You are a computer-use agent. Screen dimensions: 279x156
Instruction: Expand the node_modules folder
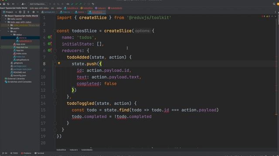[8, 25]
